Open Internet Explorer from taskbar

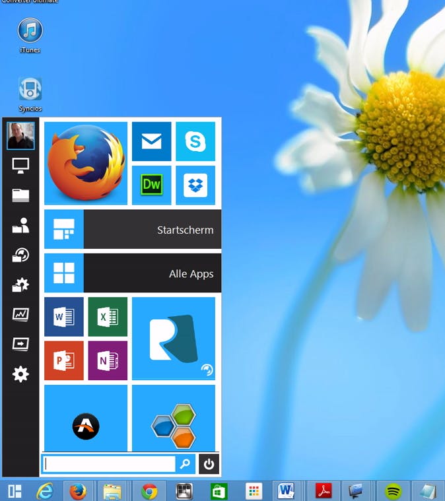coord(45,491)
